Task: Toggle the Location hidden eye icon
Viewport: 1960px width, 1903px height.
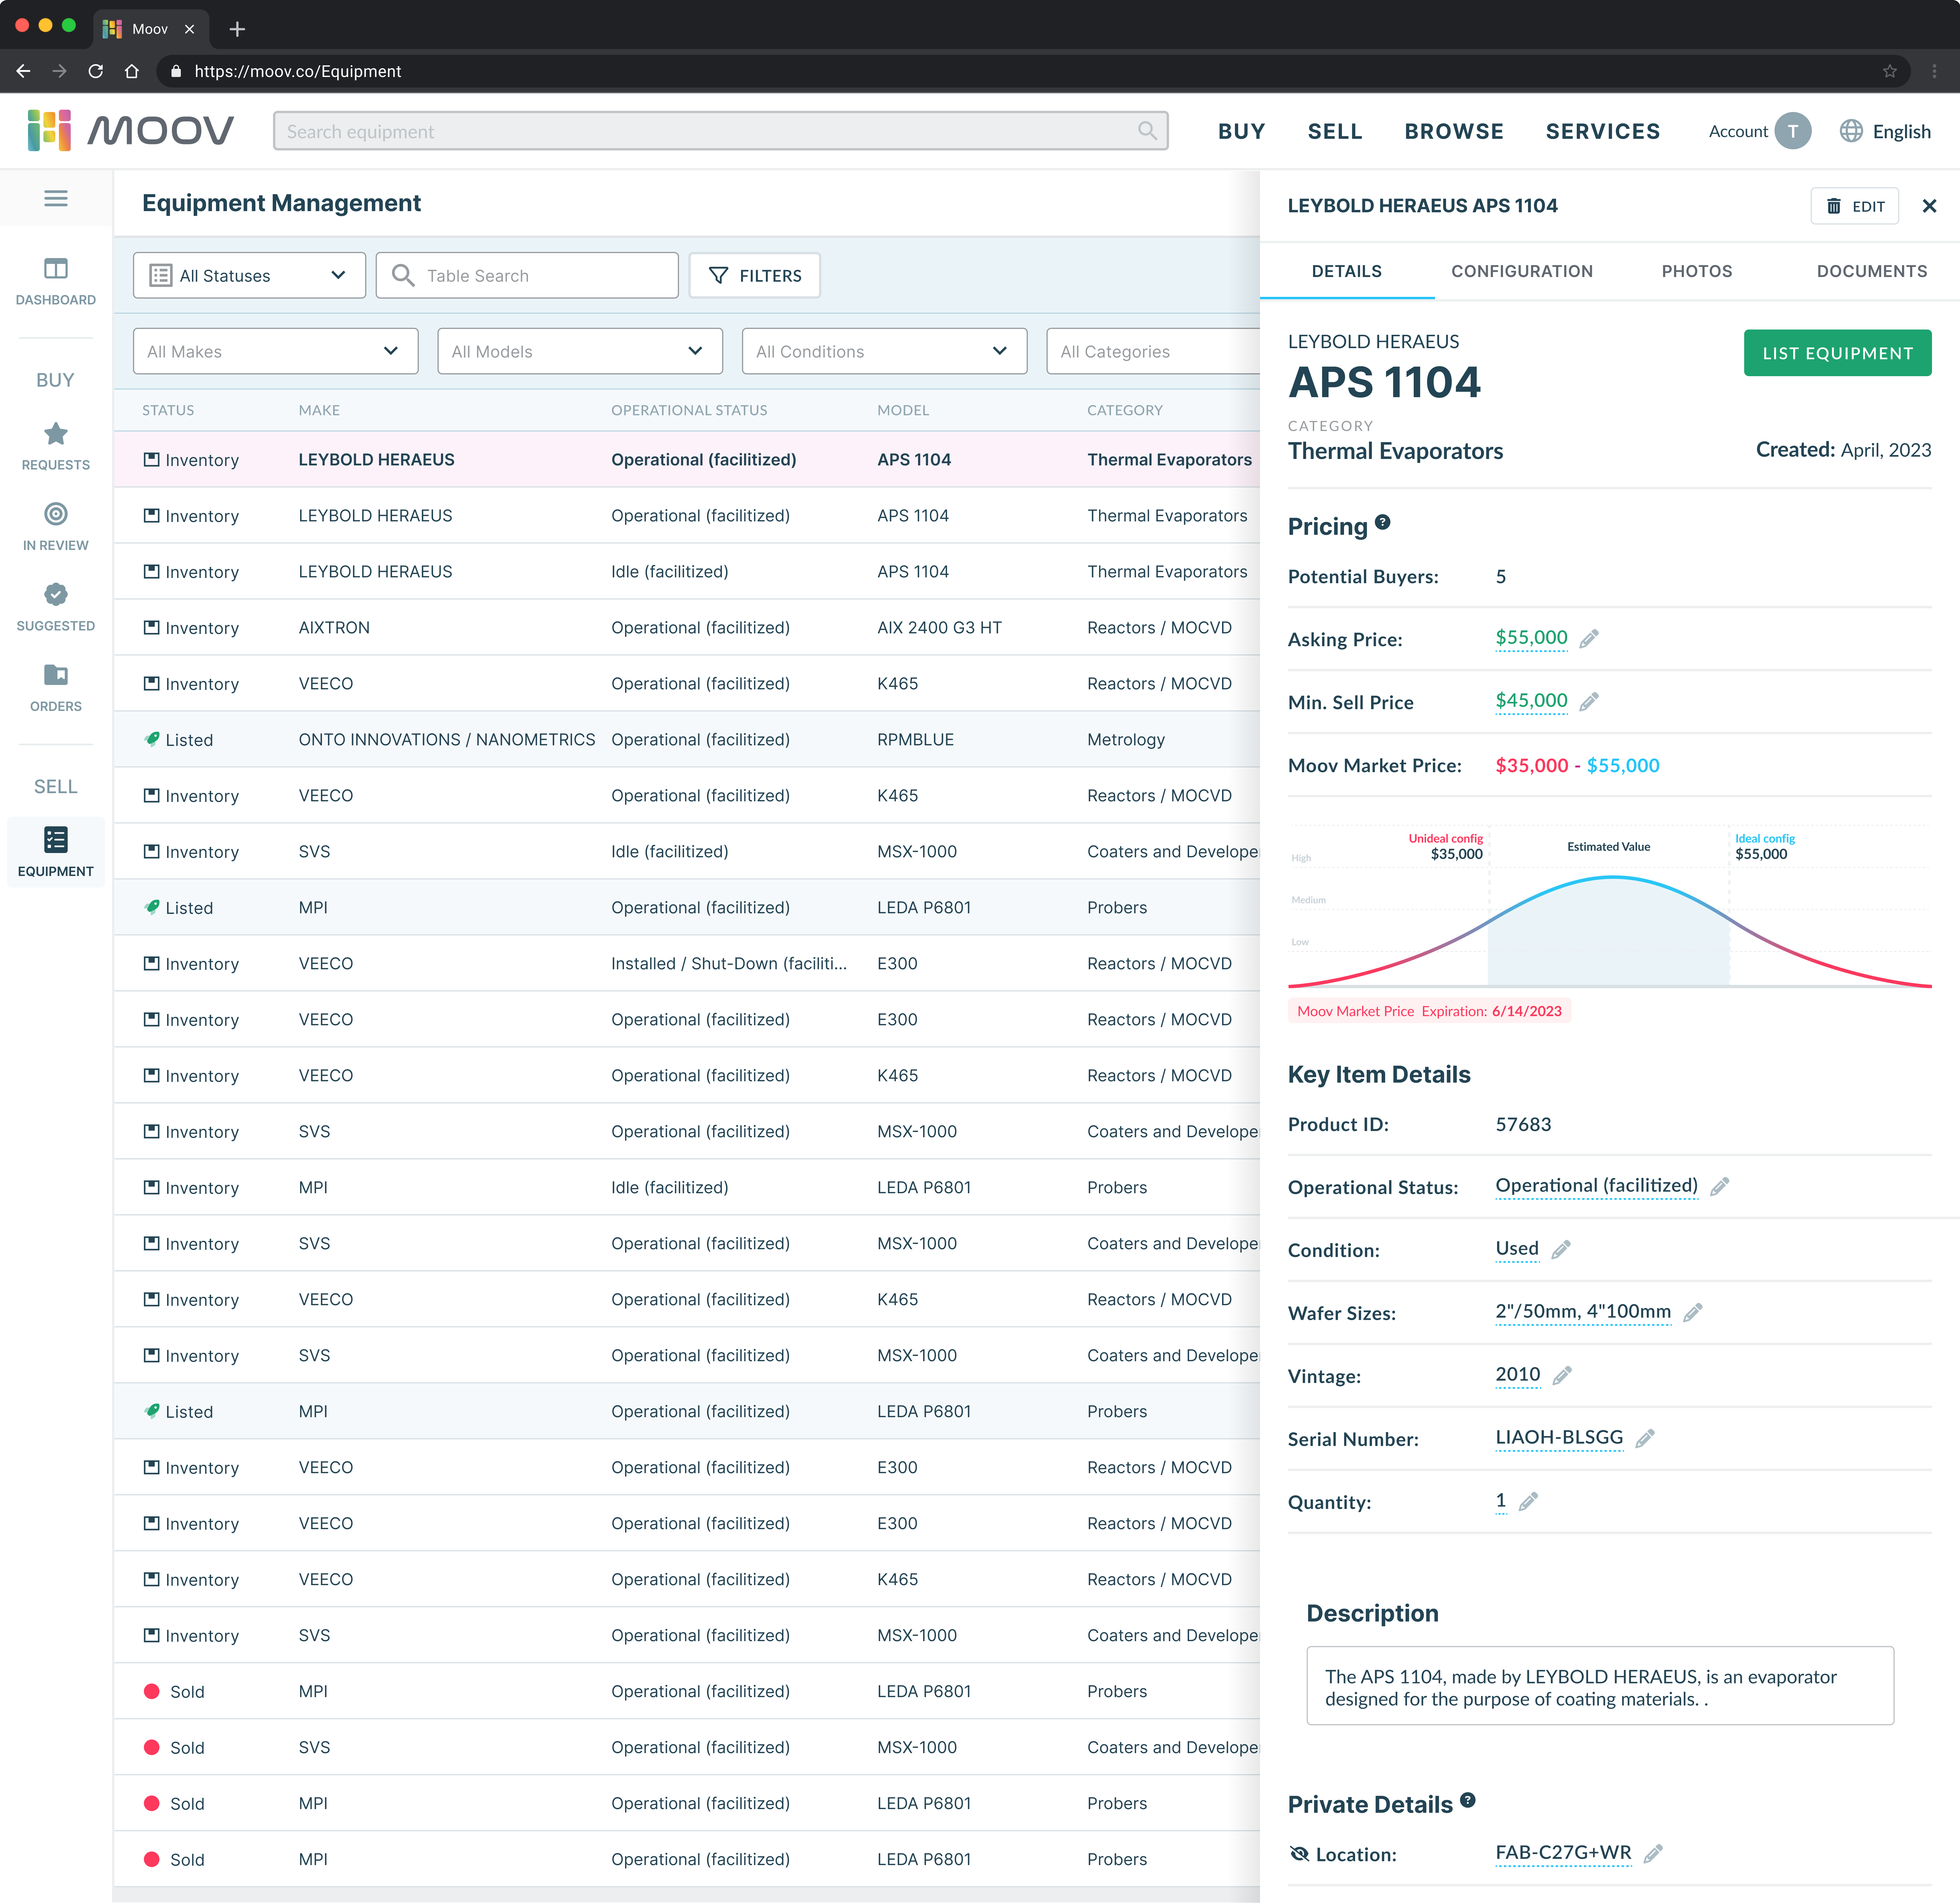Action: [x=1299, y=1854]
